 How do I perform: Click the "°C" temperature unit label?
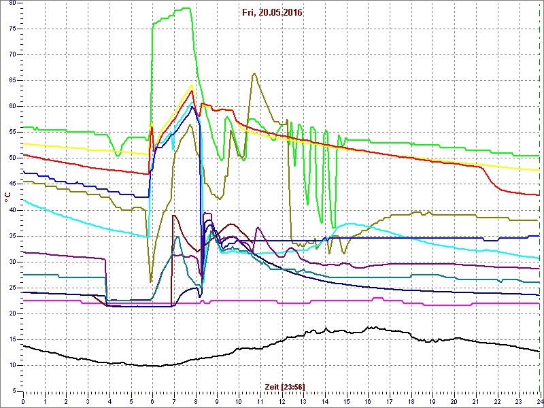pyautogui.click(x=7, y=199)
